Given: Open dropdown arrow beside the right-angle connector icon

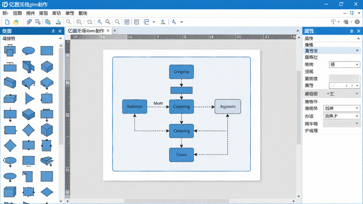Looking at the screenshot, I should coord(154,22).
